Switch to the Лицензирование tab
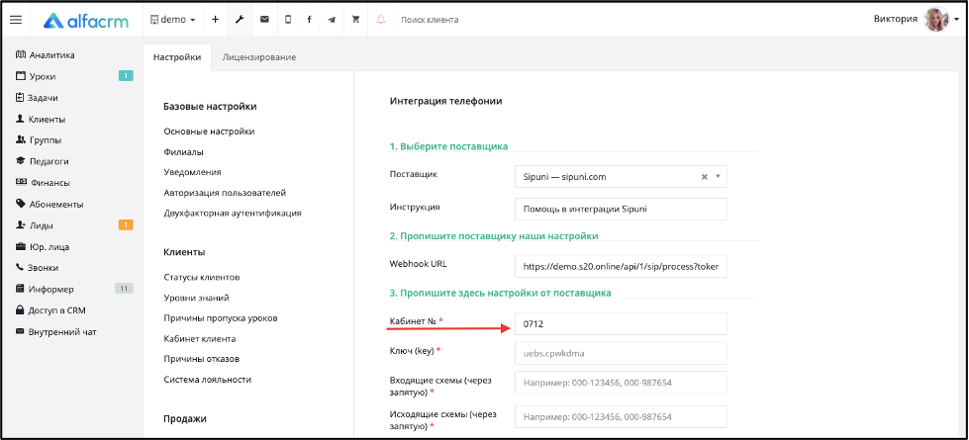Screen dimensions: 969x440 pos(259,57)
